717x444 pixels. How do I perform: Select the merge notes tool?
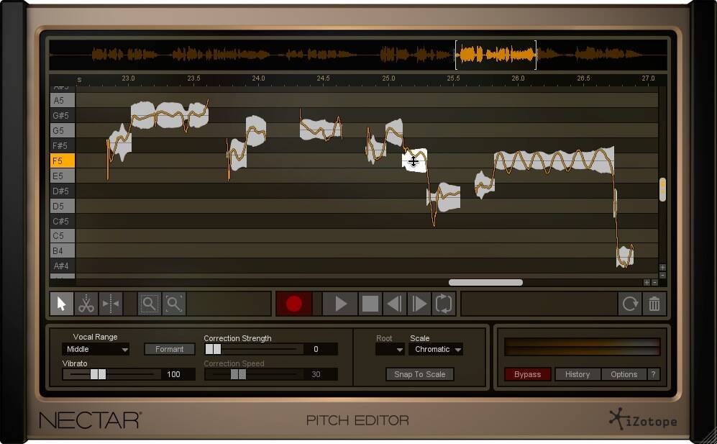tap(111, 304)
